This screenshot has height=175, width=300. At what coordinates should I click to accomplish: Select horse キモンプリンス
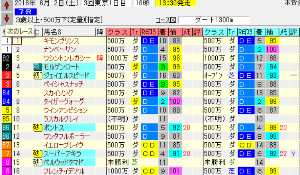coord(61,41)
